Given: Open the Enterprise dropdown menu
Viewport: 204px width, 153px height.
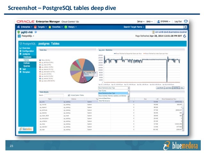Looking at the screenshot, I should [27, 27].
